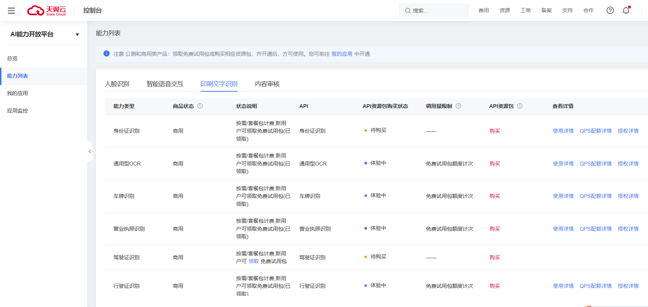Viewport: 648px width, 307px height.
Task: Open the 费用 top menu
Action: pyautogui.click(x=484, y=10)
